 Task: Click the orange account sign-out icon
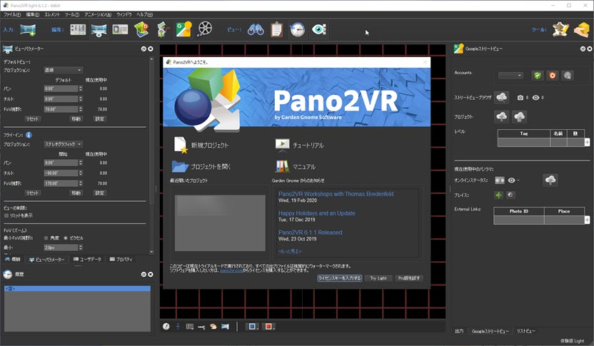coord(553,76)
